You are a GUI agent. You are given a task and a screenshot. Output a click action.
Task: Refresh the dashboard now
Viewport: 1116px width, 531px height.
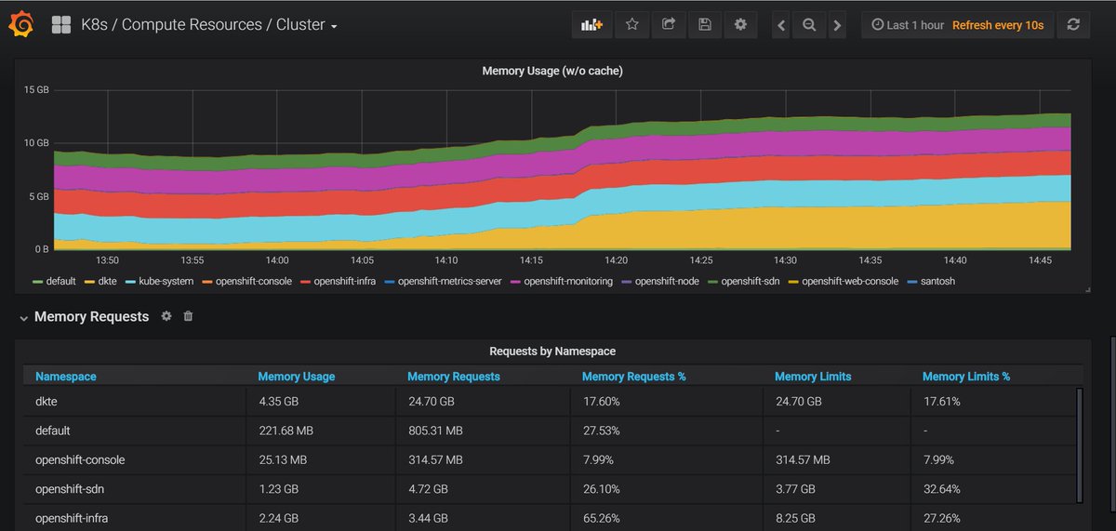point(1073,25)
